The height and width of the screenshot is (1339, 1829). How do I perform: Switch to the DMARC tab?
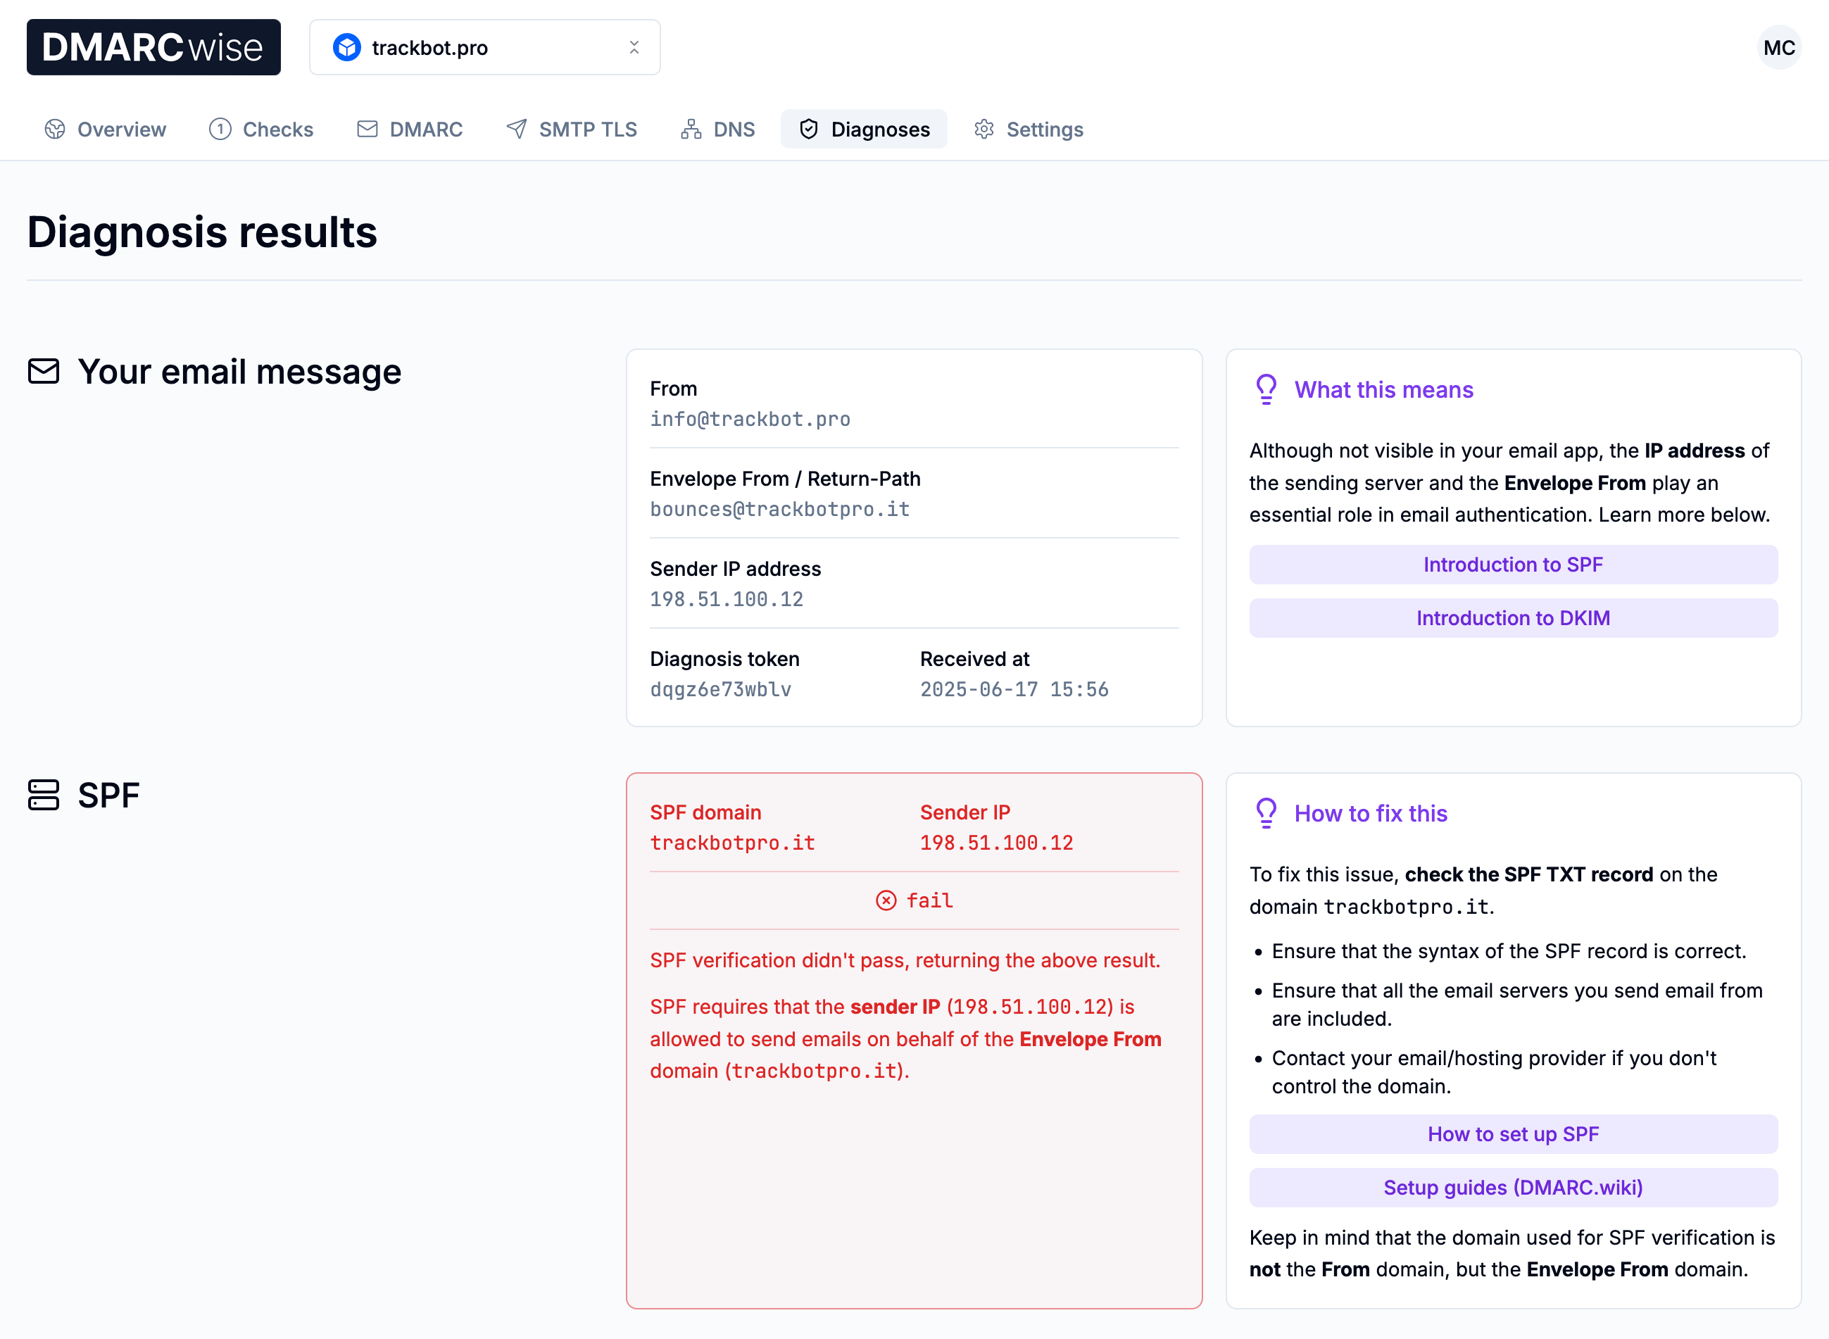point(409,129)
